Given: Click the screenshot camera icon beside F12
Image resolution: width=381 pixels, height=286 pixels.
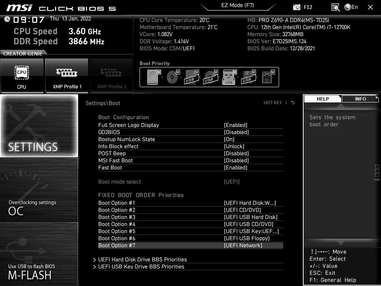Looking at the screenshot, I should click(x=297, y=7).
